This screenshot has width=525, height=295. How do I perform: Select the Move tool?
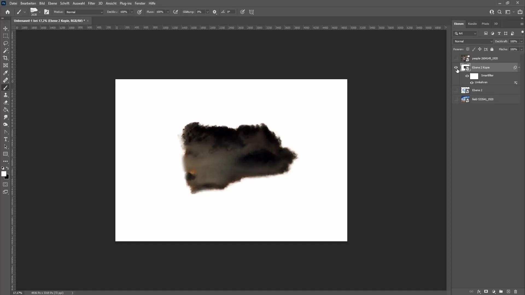coord(5,28)
